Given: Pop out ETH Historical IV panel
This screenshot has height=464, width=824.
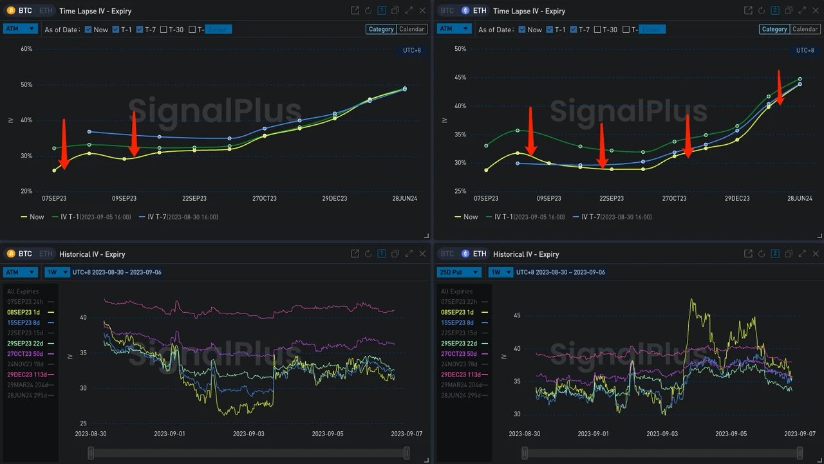Looking at the screenshot, I should [748, 254].
